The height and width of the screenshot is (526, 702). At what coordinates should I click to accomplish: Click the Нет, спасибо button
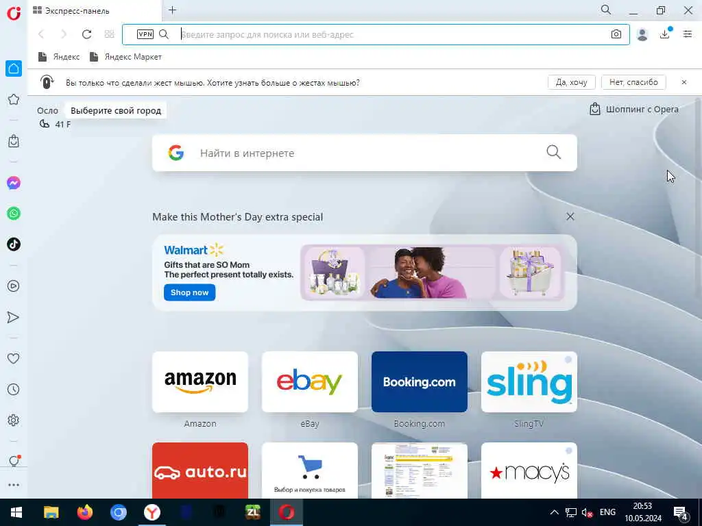click(633, 82)
